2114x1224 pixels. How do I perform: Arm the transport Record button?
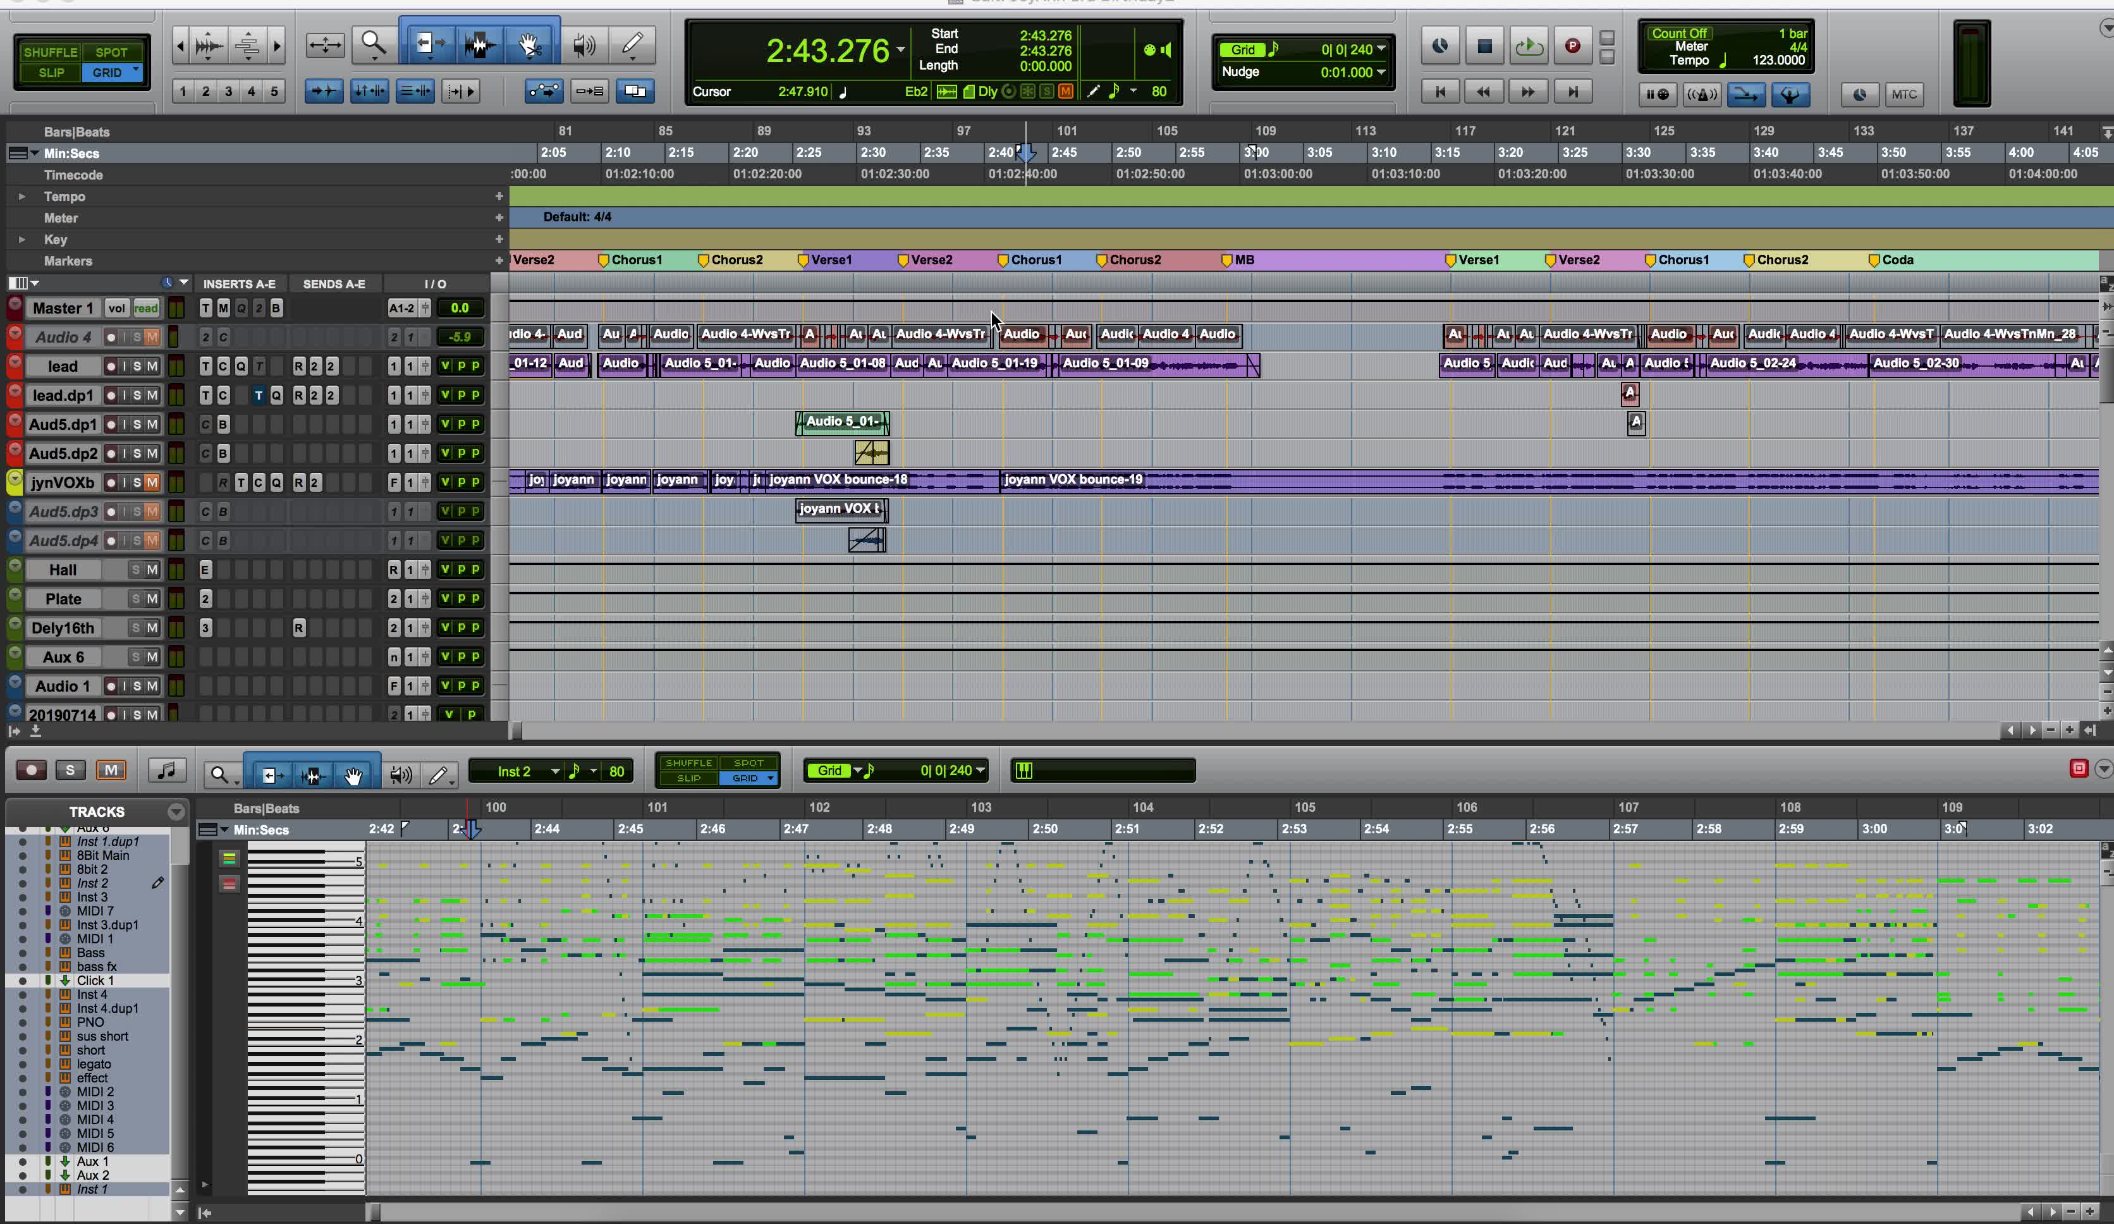click(1573, 46)
